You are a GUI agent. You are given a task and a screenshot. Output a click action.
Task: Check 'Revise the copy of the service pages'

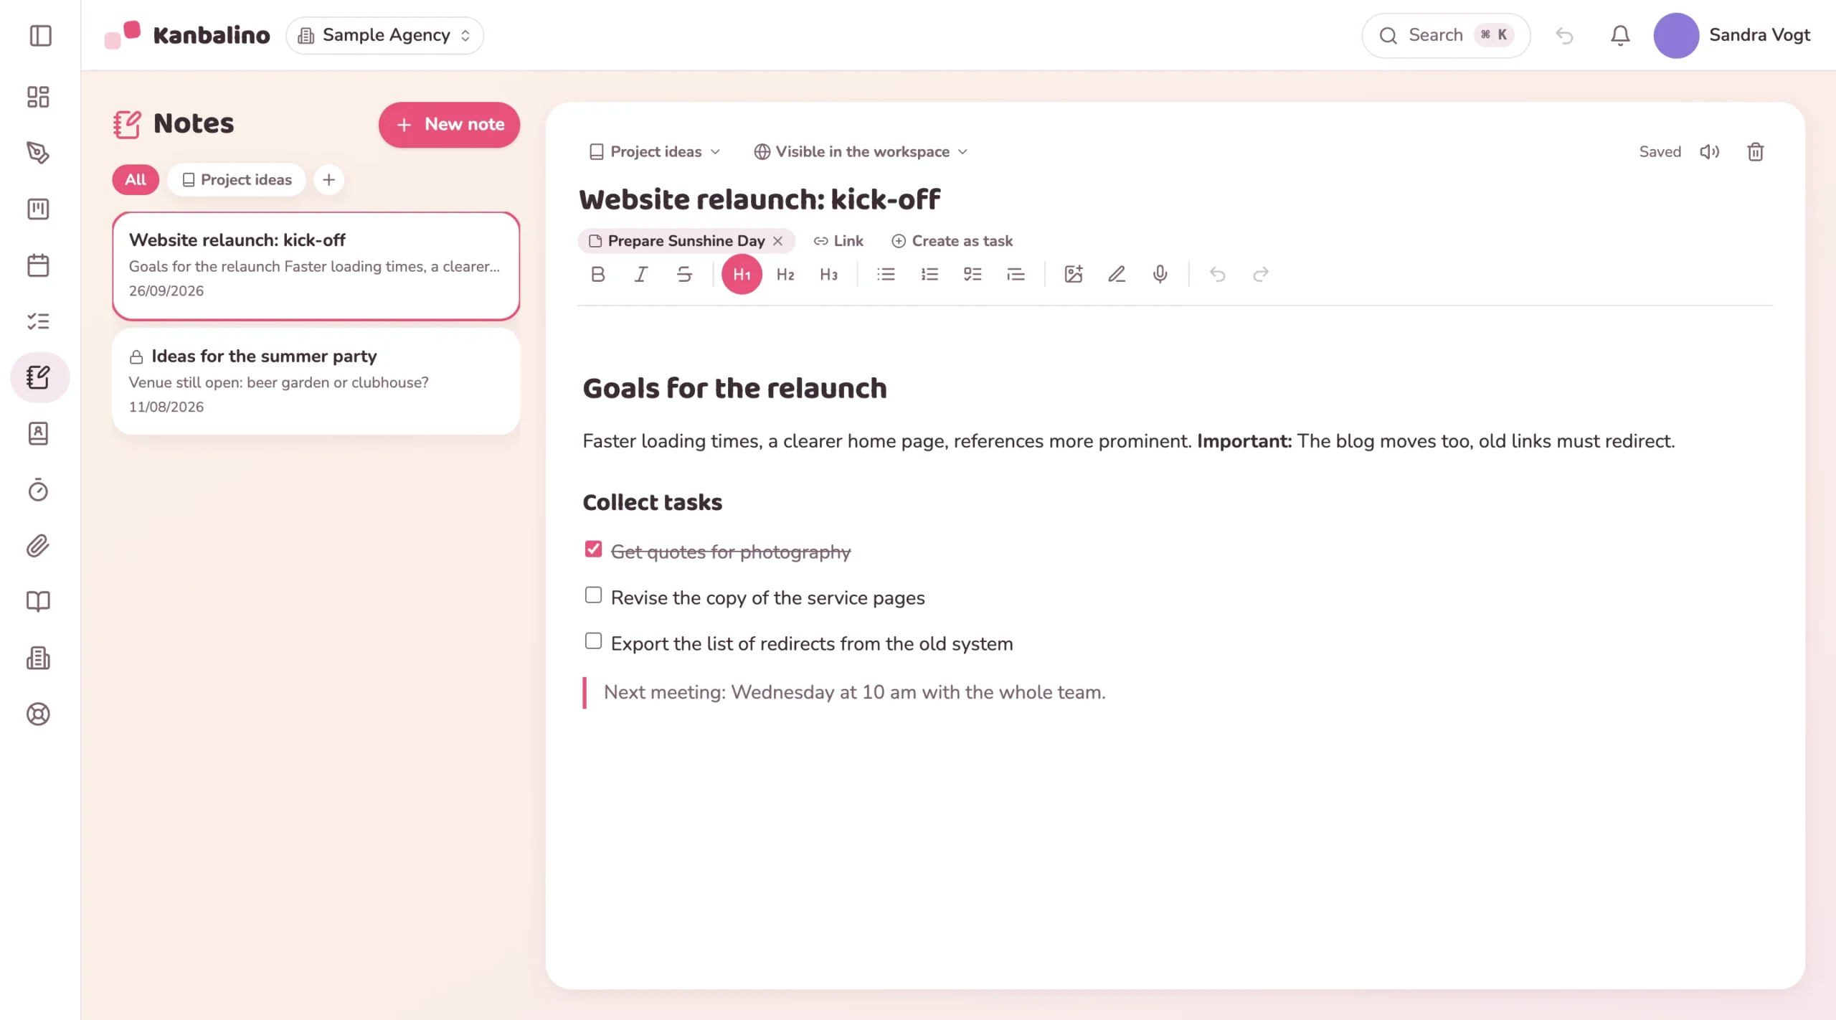click(x=593, y=595)
